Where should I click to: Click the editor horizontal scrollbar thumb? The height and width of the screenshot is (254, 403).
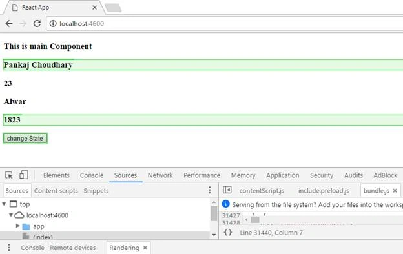click(x=255, y=220)
